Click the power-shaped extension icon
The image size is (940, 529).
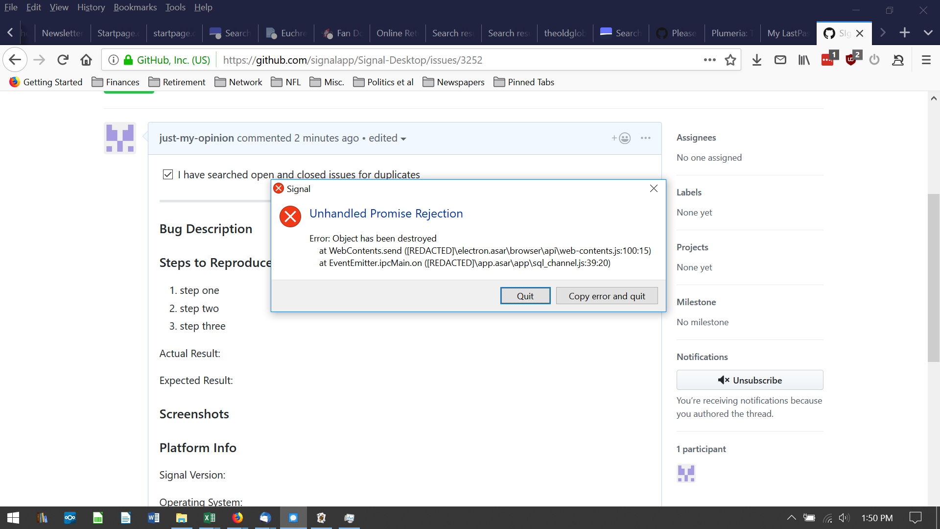(x=874, y=60)
